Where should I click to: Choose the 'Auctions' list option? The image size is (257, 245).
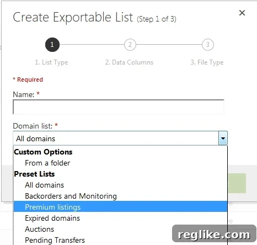(x=120, y=229)
